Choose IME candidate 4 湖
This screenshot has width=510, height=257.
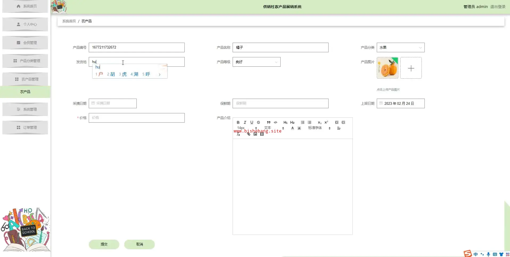[134, 74]
